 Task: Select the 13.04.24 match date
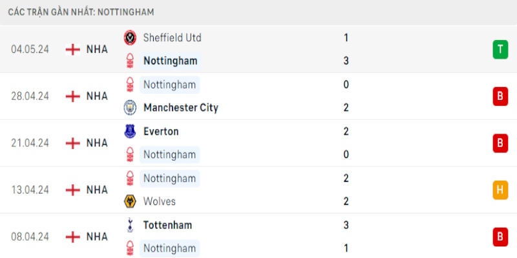(x=29, y=190)
